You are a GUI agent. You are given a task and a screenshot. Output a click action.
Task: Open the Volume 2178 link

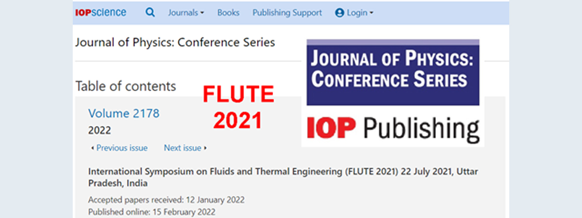(x=124, y=114)
